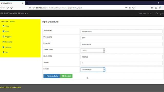Open Transaksi menu item
This screenshot has width=164, height=92.
7,42
